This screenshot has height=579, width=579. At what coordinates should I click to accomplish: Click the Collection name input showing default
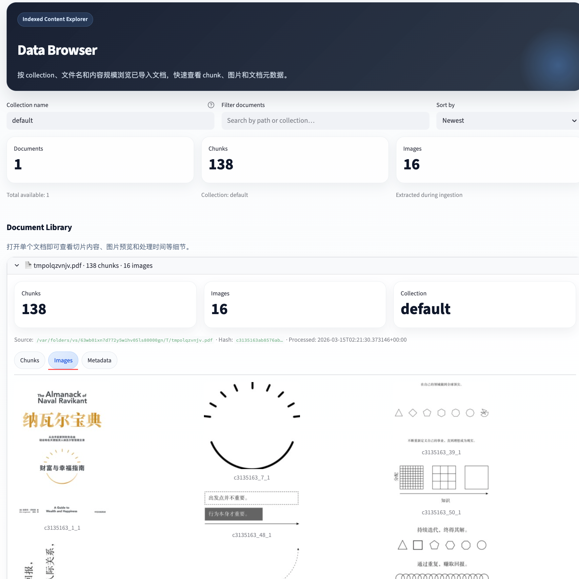click(x=110, y=120)
